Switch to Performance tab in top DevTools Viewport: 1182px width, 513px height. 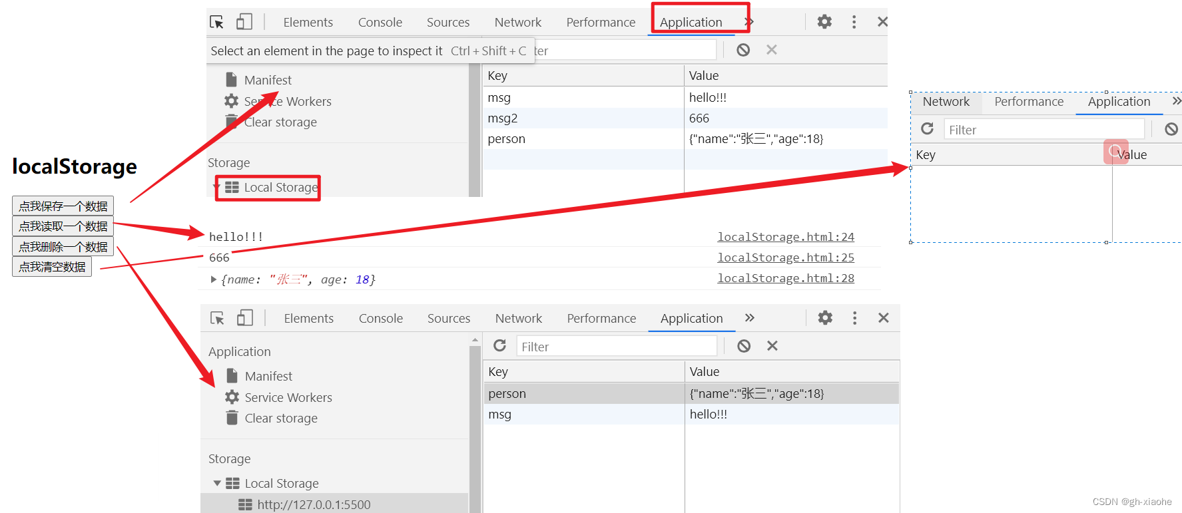click(601, 22)
